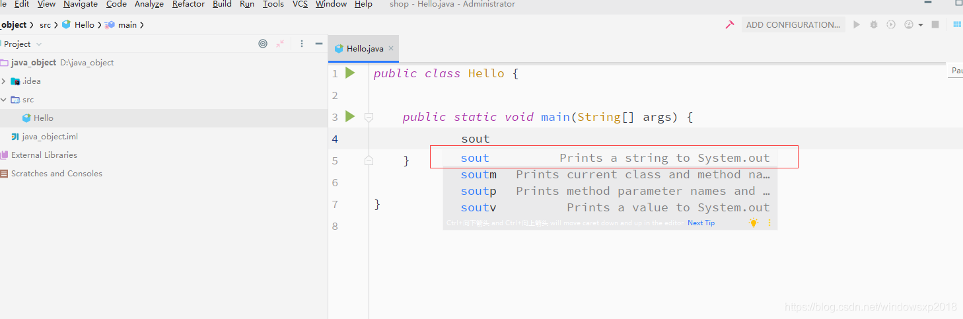Place cursor after typed sout on line 4
The width and height of the screenshot is (963, 319).
pyautogui.click(x=491, y=139)
